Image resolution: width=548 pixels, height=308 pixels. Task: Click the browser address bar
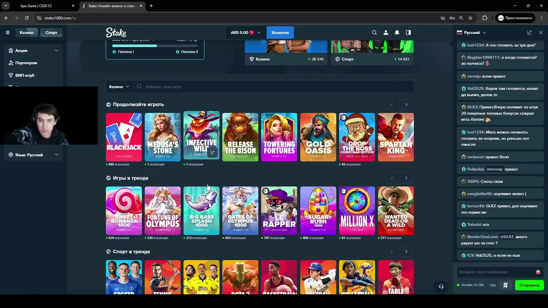240,18
